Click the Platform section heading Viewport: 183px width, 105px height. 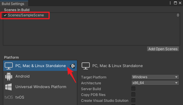tap(11, 57)
